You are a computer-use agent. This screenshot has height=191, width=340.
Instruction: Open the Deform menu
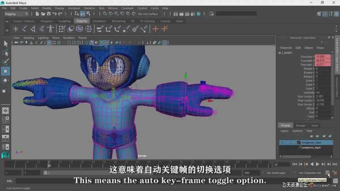[x=112, y=8]
